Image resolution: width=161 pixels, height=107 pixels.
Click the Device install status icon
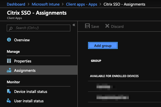point(9,91)
